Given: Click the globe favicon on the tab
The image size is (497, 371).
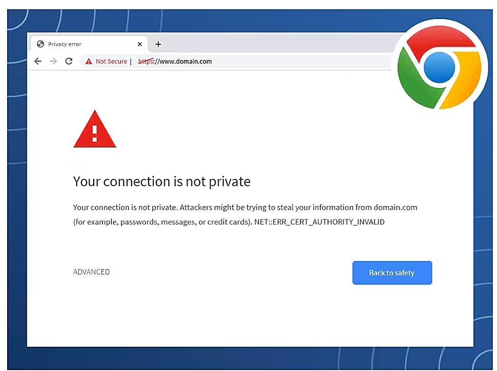Looking at the screenshot, I should point(40,44).
